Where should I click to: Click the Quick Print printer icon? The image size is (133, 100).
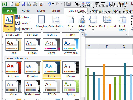35,4
